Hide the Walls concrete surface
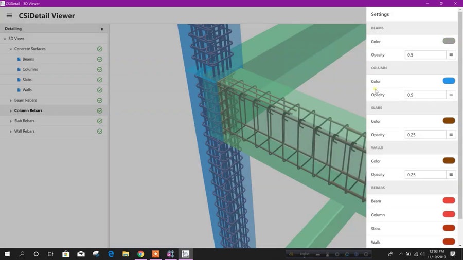Image resolution: width=463 pixels, height=260 pixels. coord(100,90)
